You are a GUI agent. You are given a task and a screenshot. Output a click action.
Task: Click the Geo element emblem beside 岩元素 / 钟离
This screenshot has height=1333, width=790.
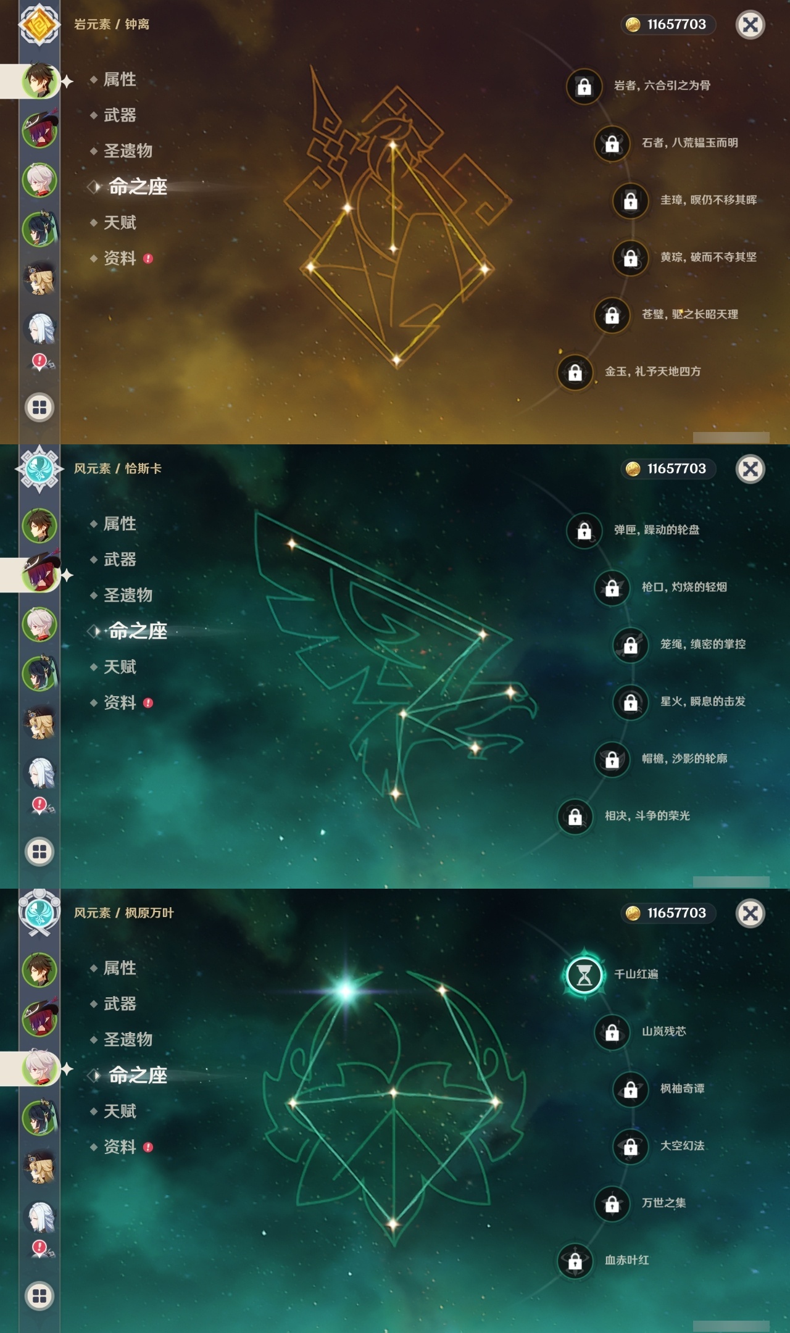pyautogui.click(x=39, y=25)
